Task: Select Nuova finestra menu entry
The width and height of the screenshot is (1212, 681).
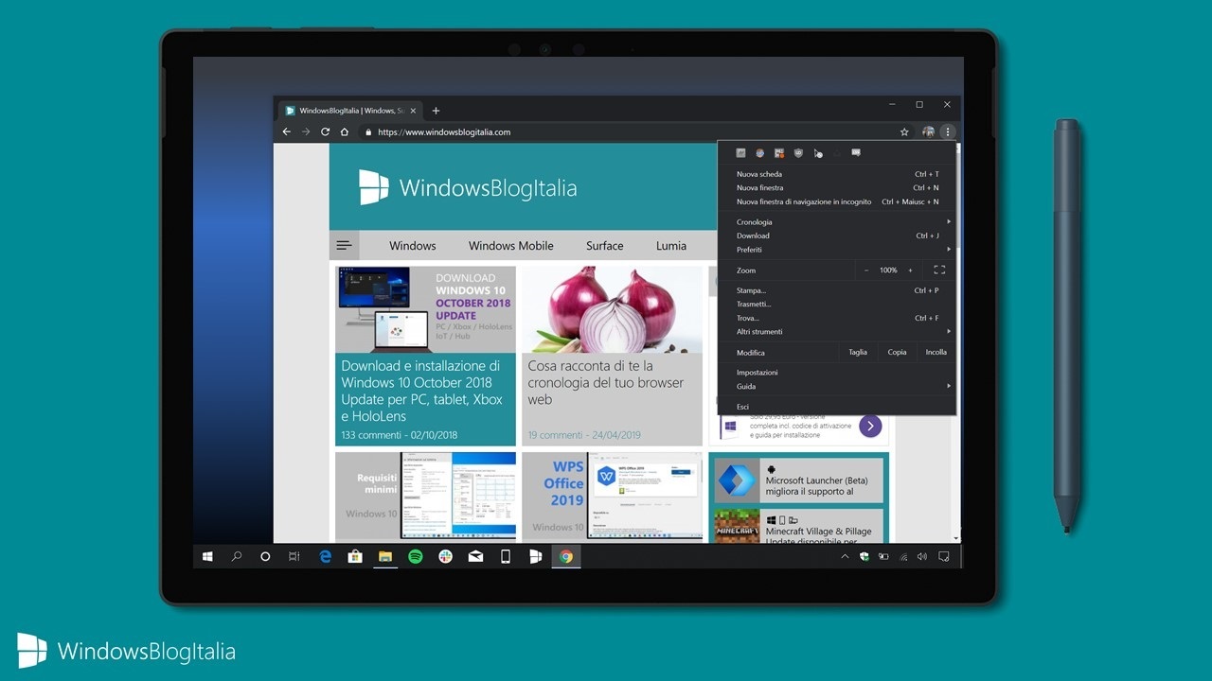Action: (x=837, y=188)
